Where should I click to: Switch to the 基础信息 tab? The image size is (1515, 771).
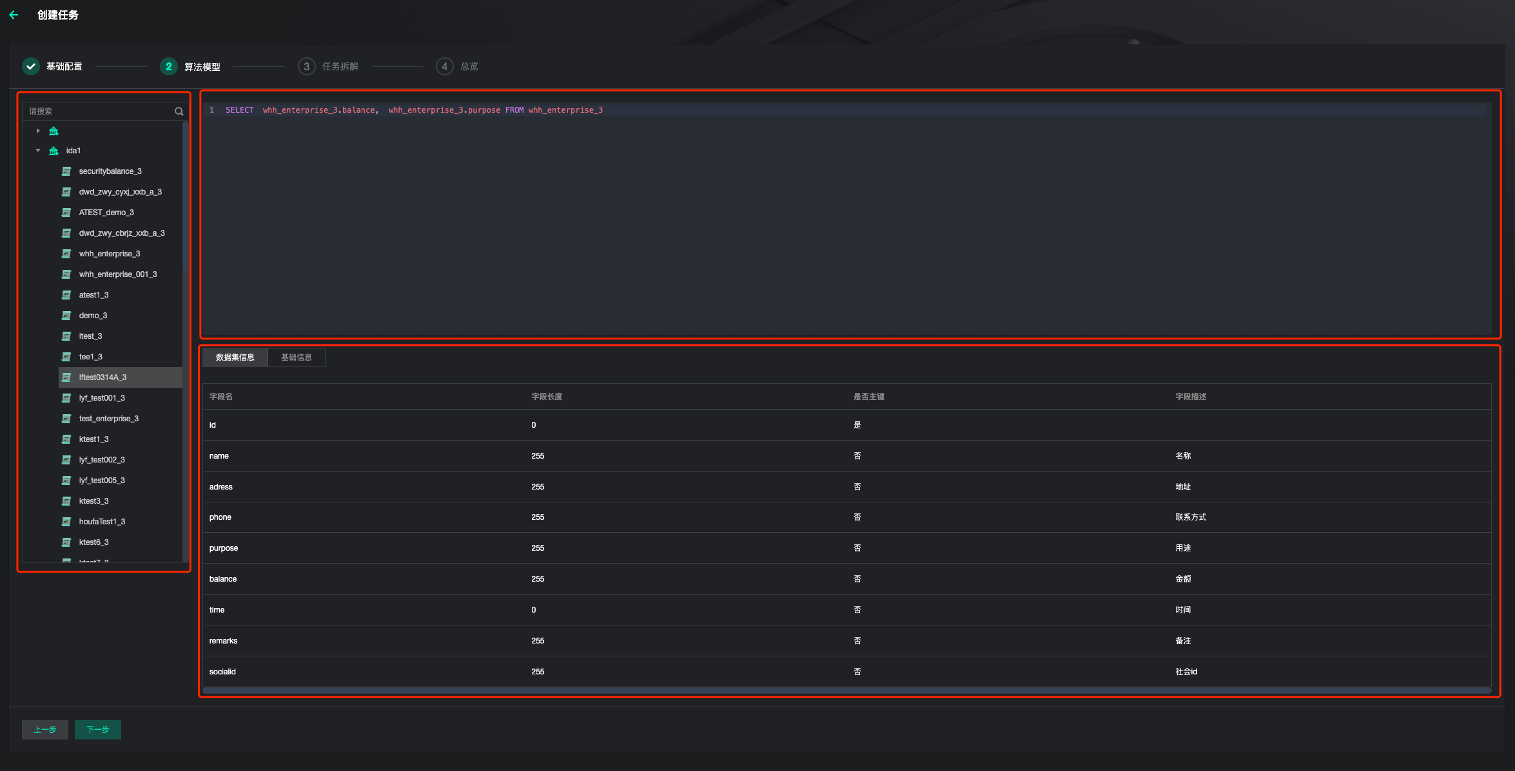pos(296,357)
